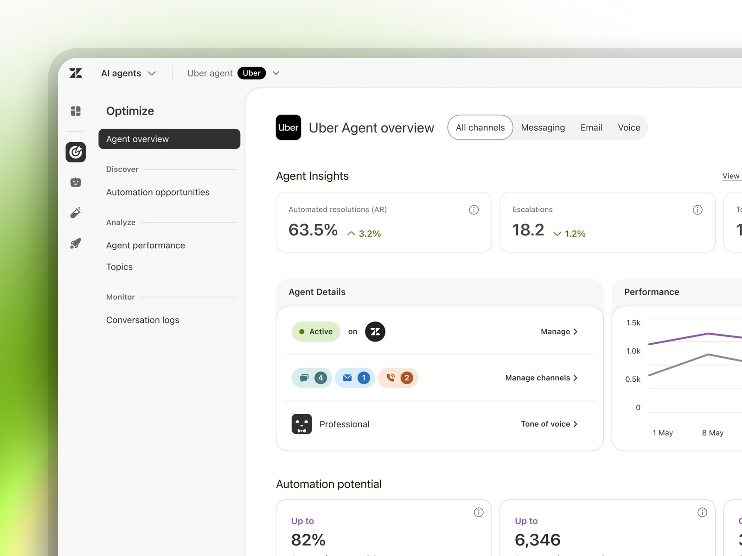Open the robot agent icon in sidebar

pyautogui.click(x=76, y=183)
